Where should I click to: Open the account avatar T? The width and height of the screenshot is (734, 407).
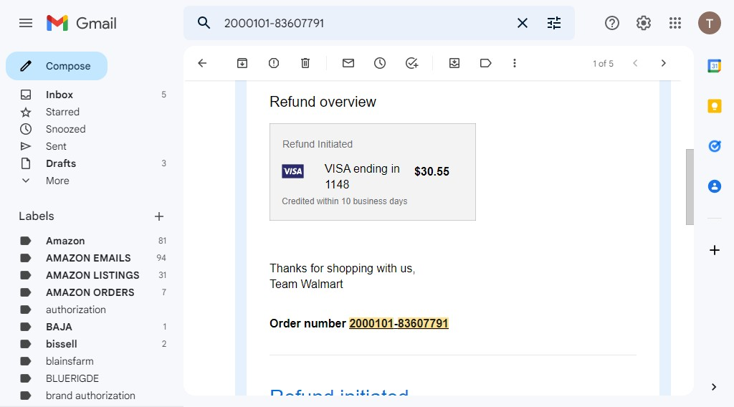coord(710,23)
